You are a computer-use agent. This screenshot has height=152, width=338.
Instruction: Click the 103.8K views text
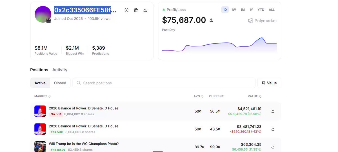point(99,19)
